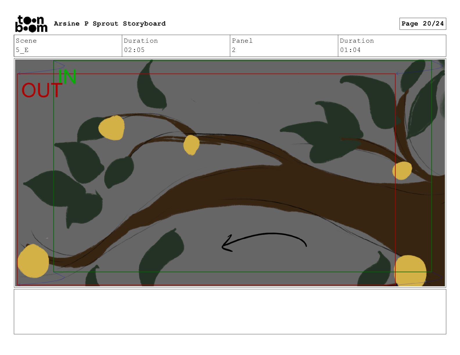Click the red OUT camera label
Image resolution: width=460 pixels, height=355 pixels.
42,90
